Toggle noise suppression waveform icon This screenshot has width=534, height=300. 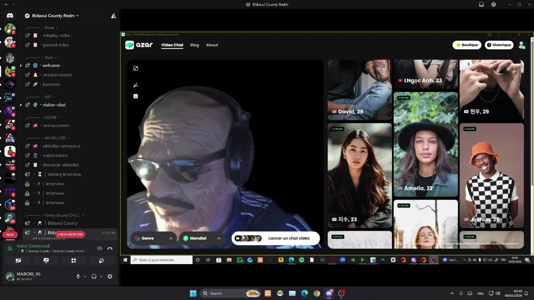[100, 248]
